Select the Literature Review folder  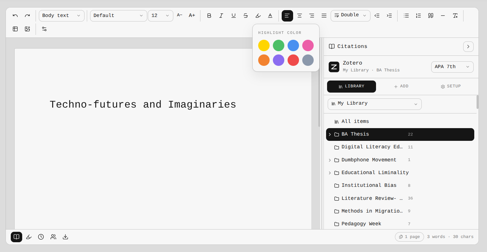click(x=400, y=198)
